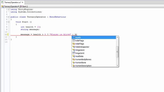Choose 'HumanBodyBones' suggestion
This screenshot has width=164, height=92.
coord(94,59)
